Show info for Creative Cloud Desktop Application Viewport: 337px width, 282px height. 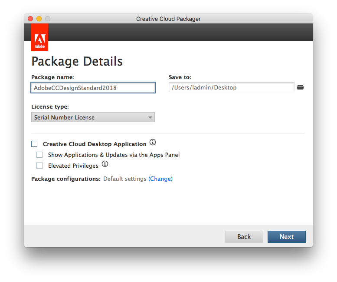pyautogui.click(x=153, y=142)
